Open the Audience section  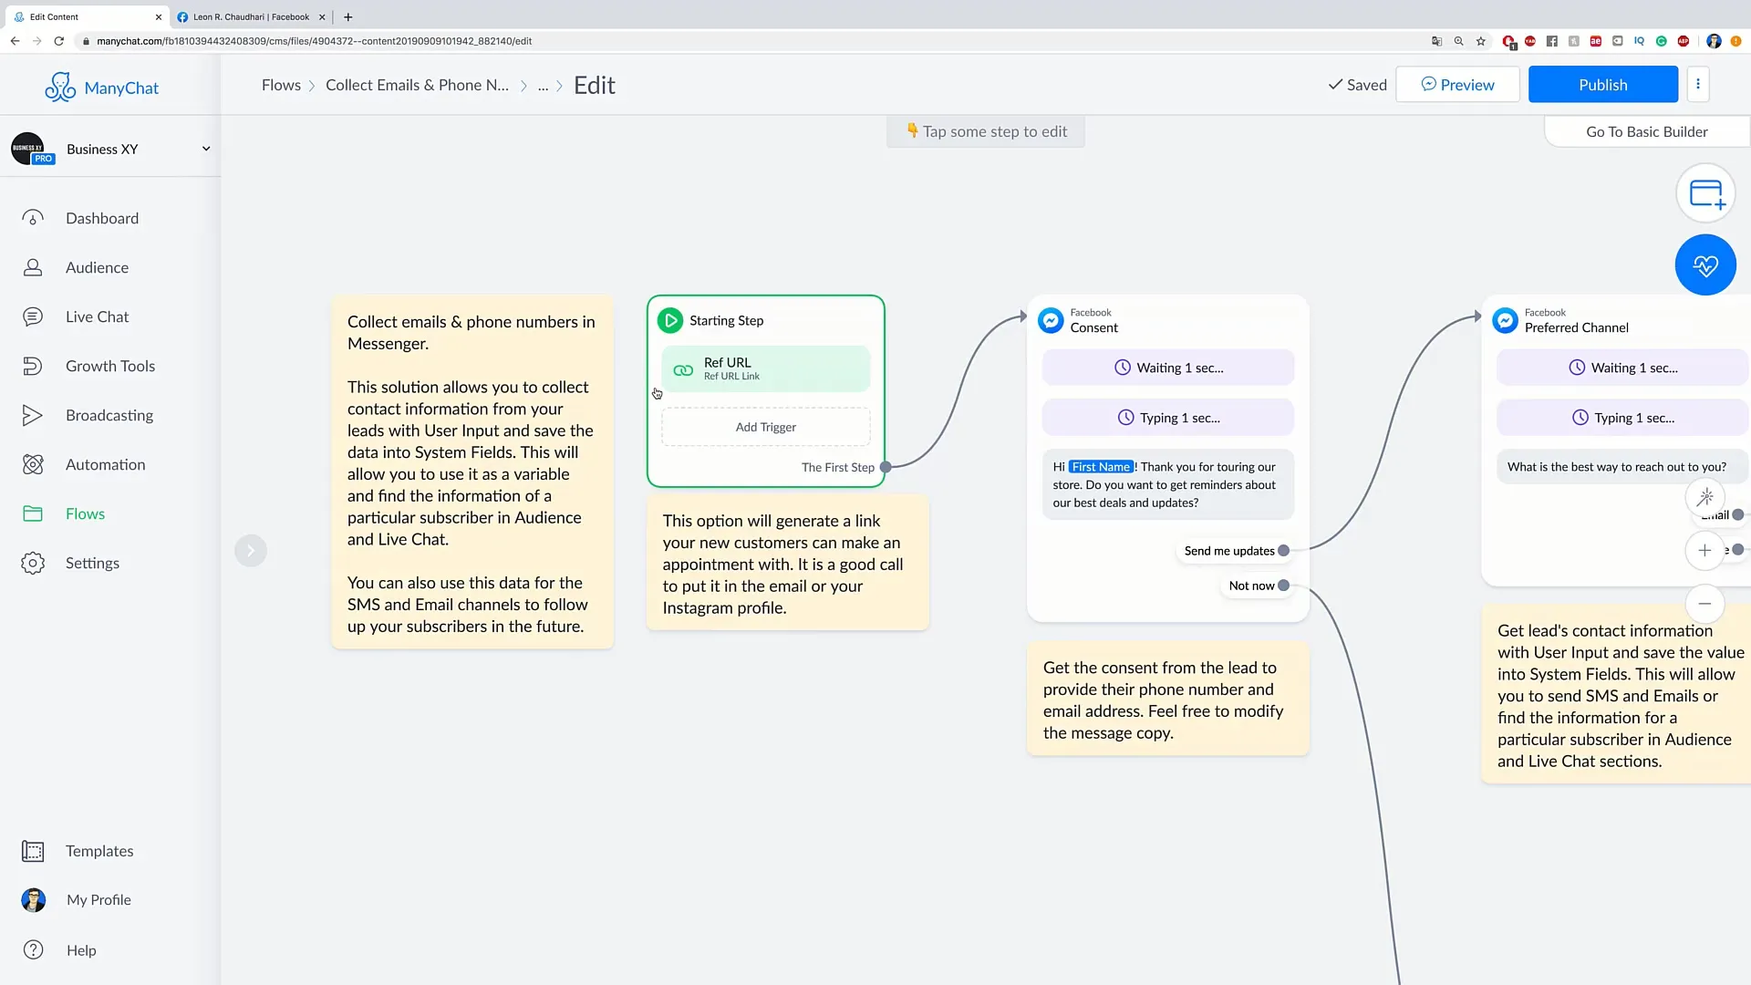(96, 267)
